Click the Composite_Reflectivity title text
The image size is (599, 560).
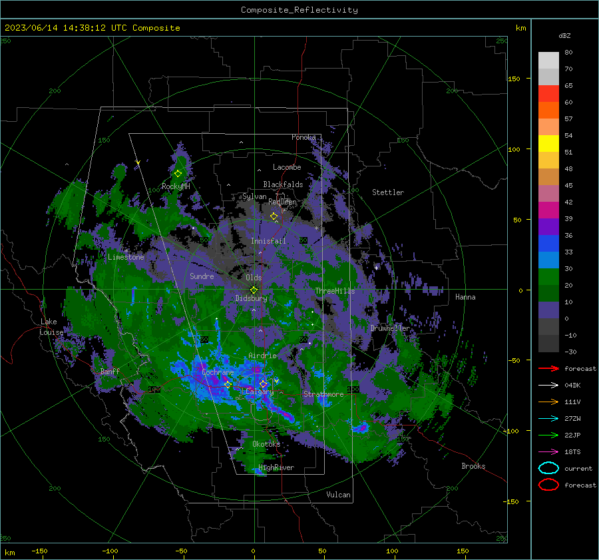pos(299,10)
